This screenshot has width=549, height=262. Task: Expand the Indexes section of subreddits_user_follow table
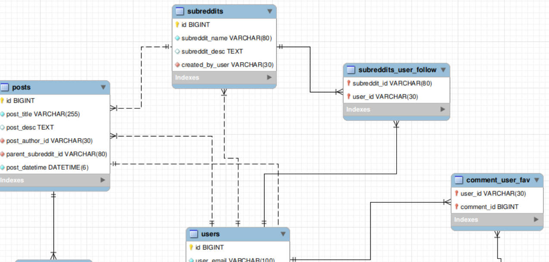point(443,110)
